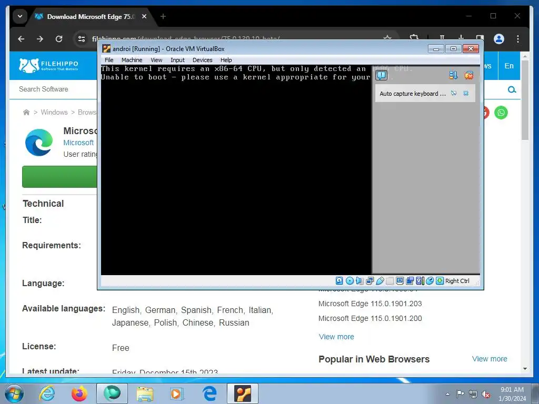Screen dimensions: 539x404
Task: Open the Chrome three-dot menu
Action: coord(518,39)
